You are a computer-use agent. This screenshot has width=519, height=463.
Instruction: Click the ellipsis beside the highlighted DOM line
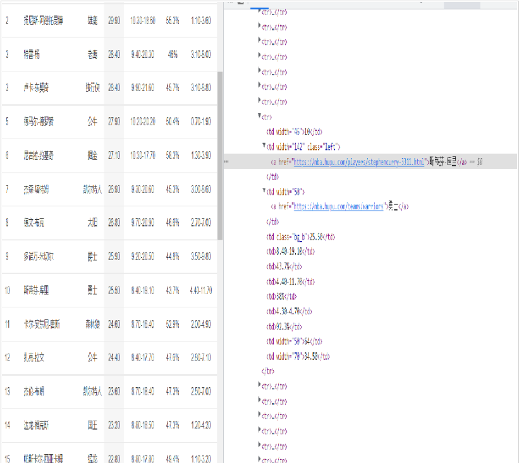pos(226,162)
